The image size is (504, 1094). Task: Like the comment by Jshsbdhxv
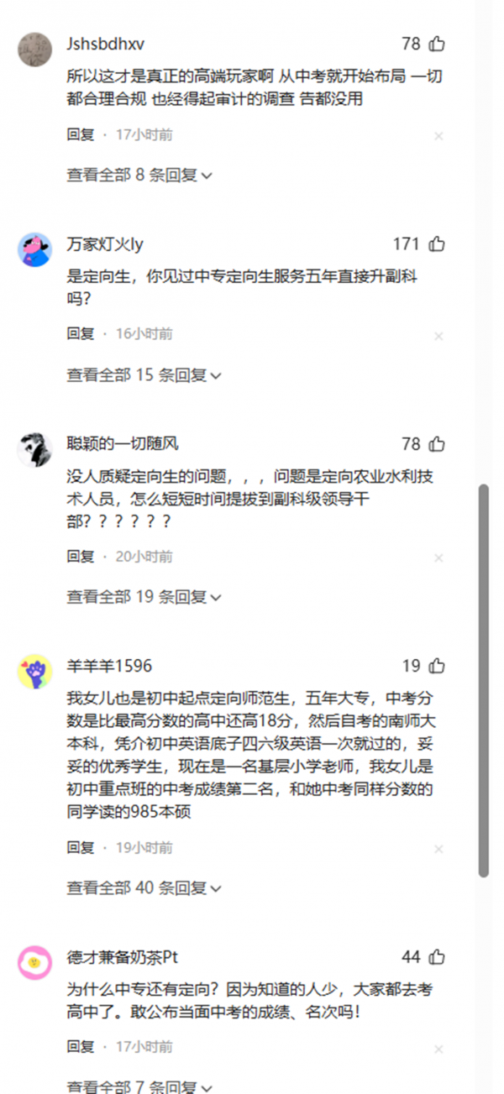[437, 44]
